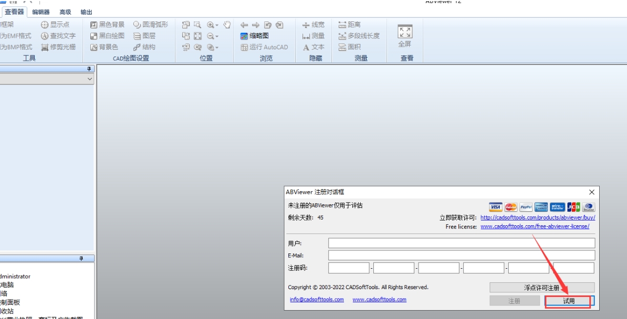
Task: Click 运行 AutoCAD button
Action: coord(264,47)
